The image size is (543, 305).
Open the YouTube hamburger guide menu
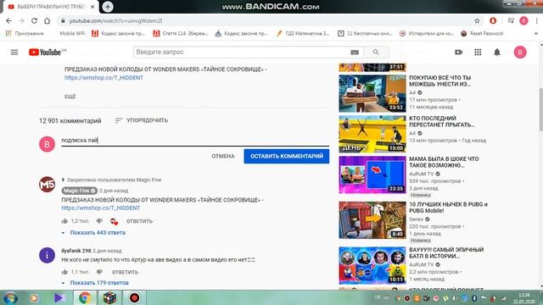pos(14,53)
